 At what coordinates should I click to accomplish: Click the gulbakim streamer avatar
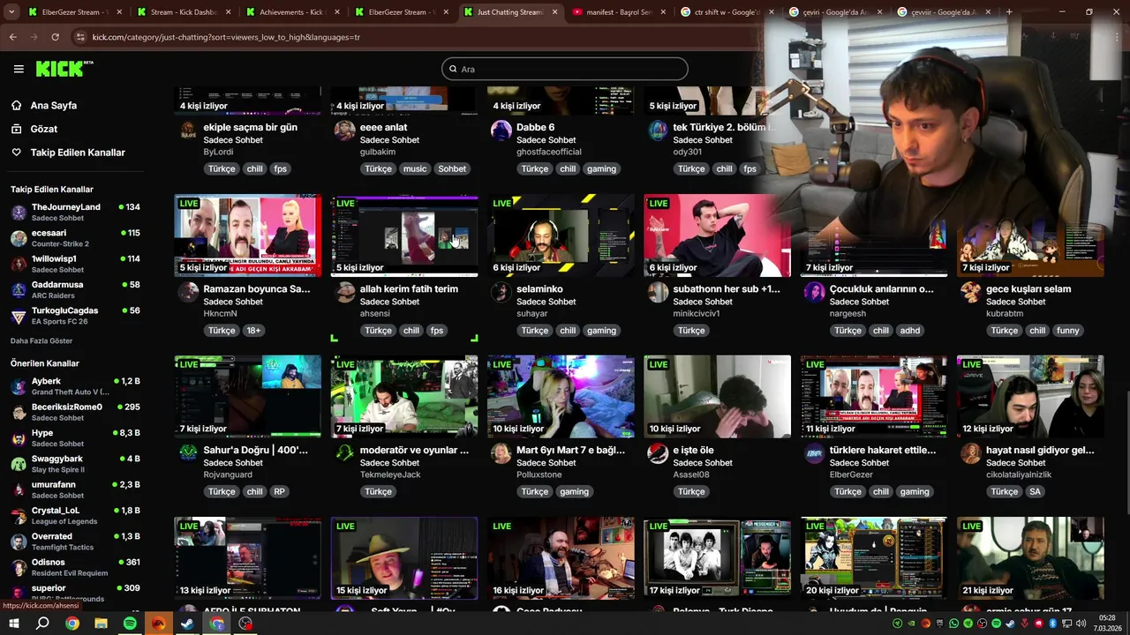point(345,131)
